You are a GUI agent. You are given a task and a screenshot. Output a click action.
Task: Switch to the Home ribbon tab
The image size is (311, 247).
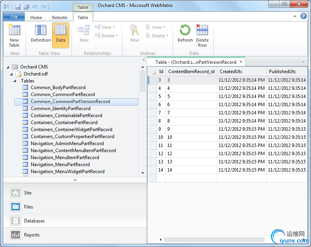[x=36, y=18]
